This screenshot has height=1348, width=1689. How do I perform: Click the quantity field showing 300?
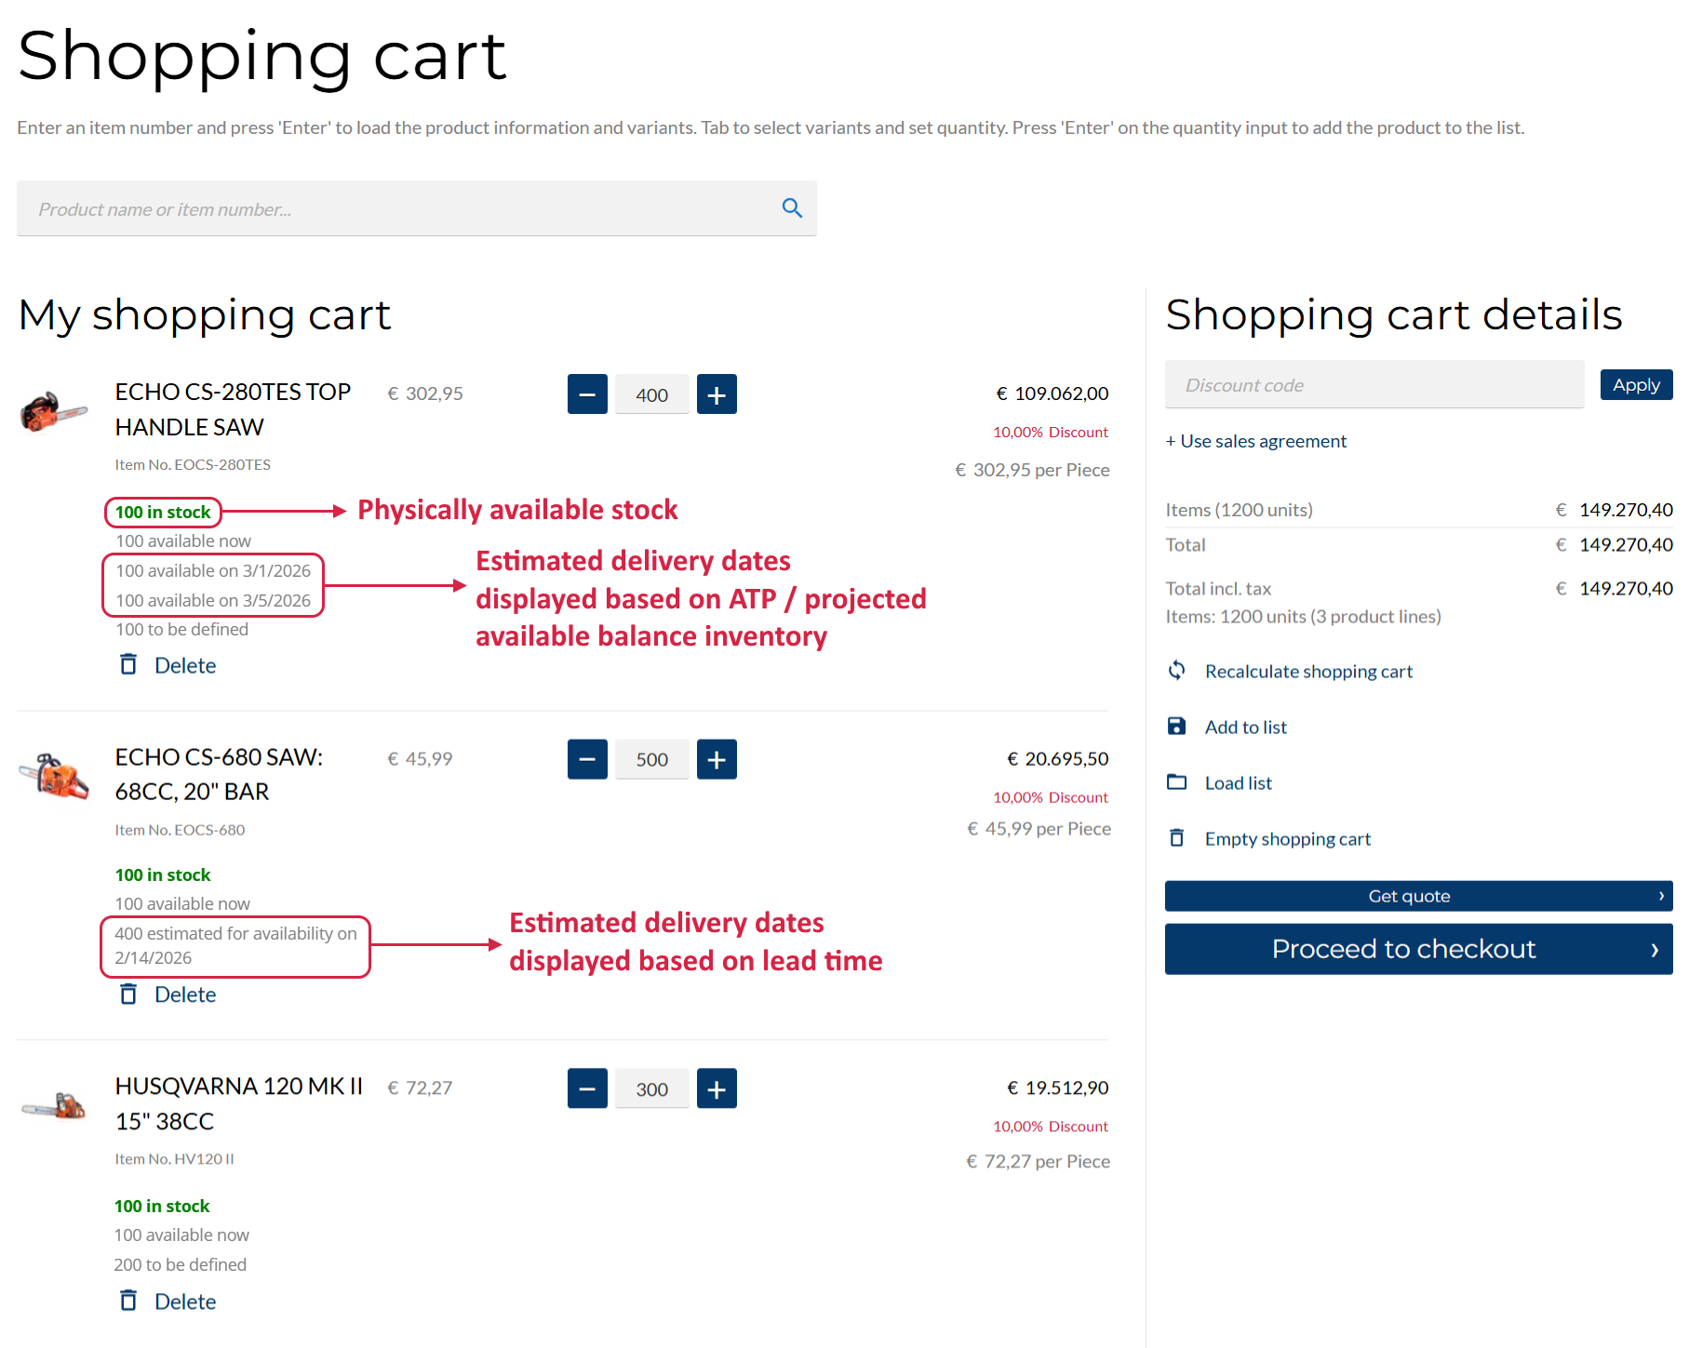652,1088
